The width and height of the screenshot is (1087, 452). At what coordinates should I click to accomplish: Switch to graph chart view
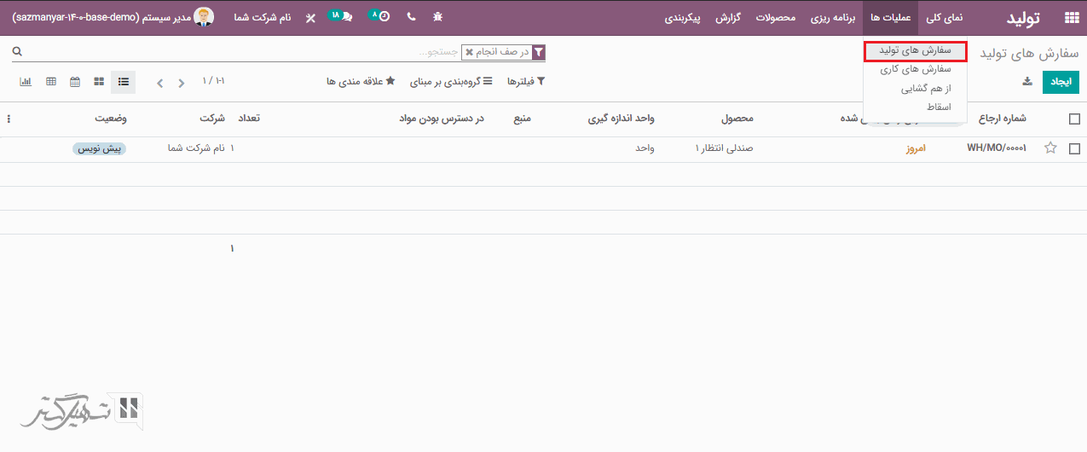pos(26,82)
